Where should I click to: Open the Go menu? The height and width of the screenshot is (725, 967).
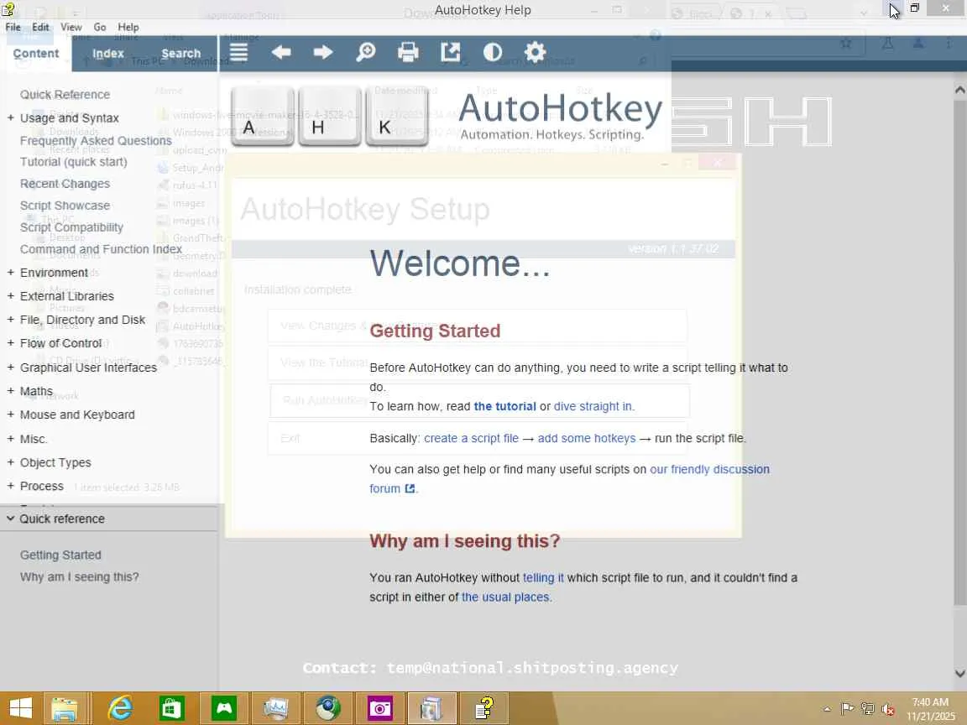[100, 27]
